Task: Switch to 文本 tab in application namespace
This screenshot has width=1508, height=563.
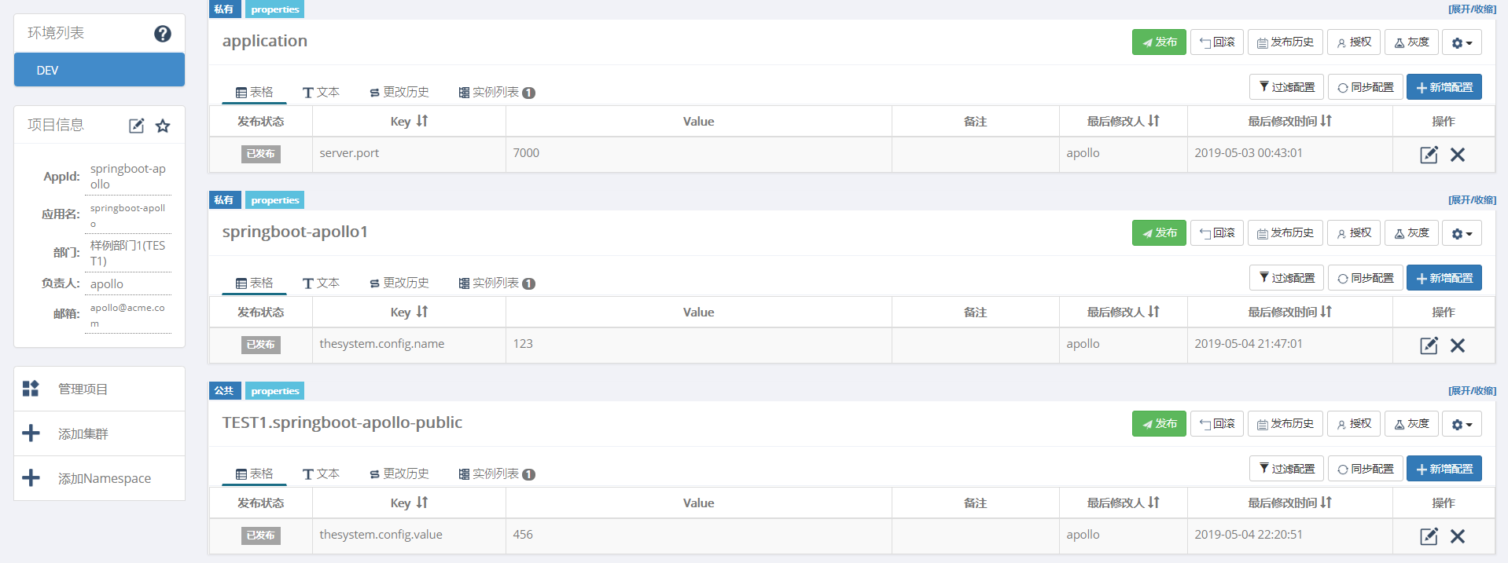Action: click(x=321, y=92)
